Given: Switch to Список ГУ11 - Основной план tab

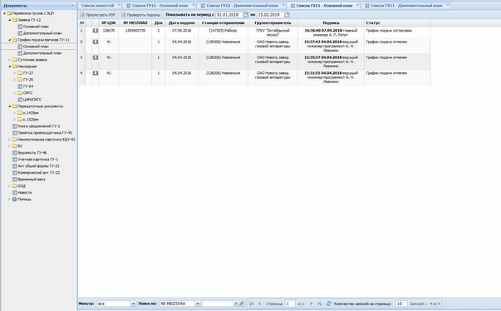Looking at the screenshot, I should (324, 6).
